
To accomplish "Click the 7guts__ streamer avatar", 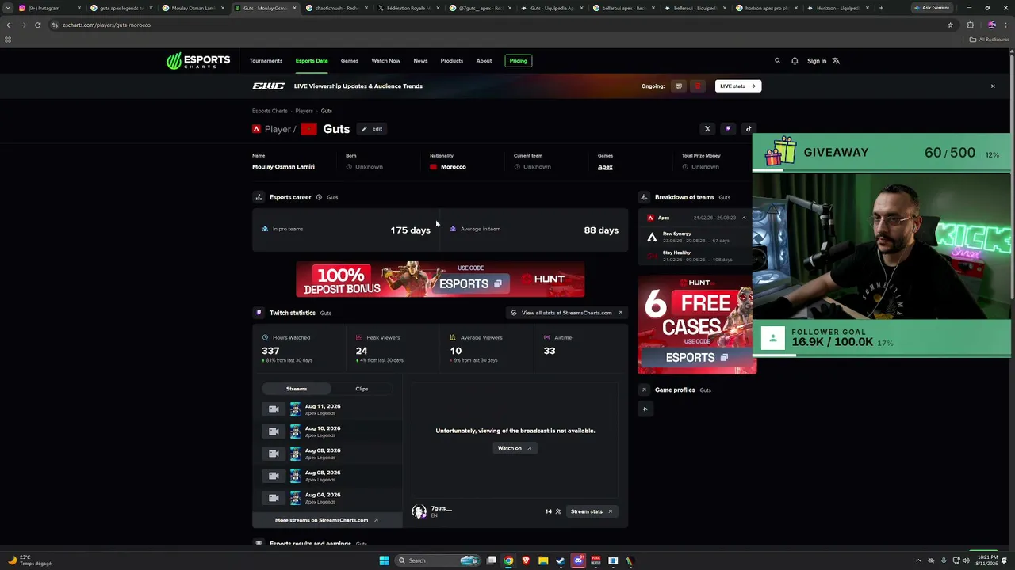I will 419,511.
